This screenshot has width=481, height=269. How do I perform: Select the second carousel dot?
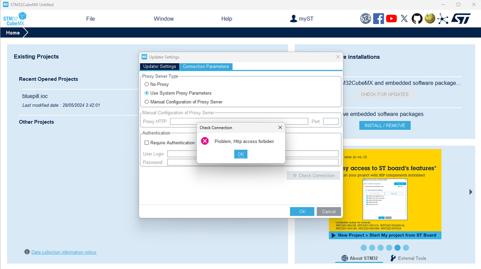coord(372,247)
